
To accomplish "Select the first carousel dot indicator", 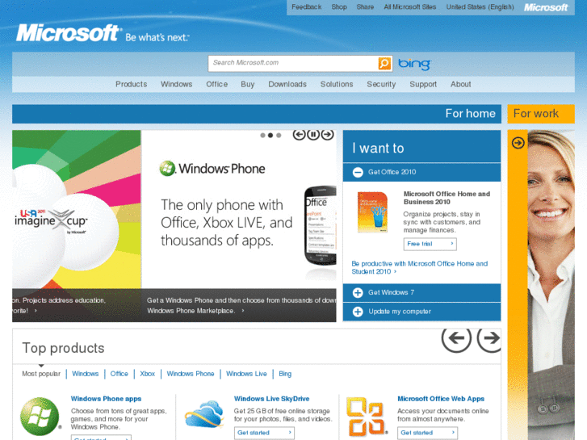I will click(x=262, y=135).
